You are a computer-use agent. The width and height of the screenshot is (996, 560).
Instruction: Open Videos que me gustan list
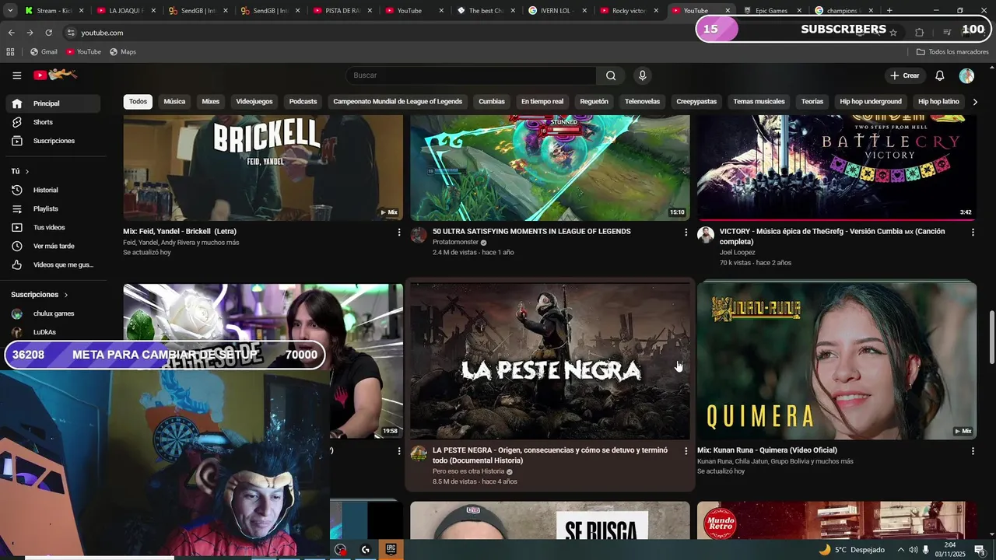tap(51, 264)
